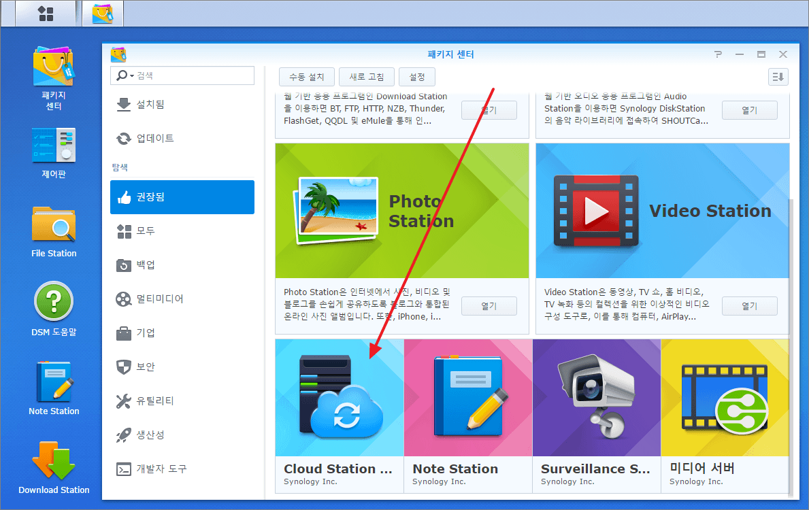Click Download Station description text
Image resolution: width=809 pixels, height=510 pixels.
(365, 108)
